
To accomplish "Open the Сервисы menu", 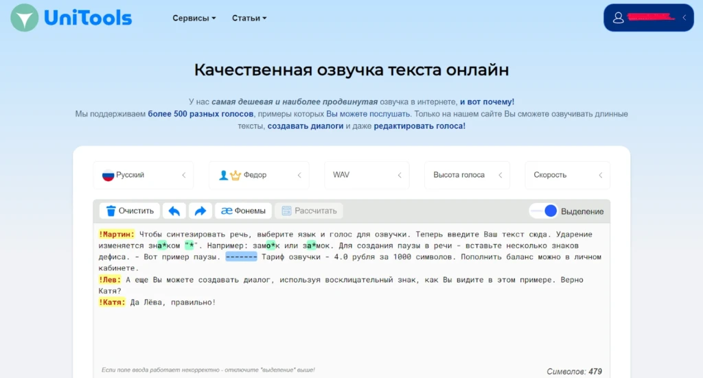I will click(194, 19).
